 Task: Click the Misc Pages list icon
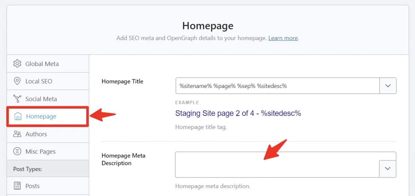[x=17, y=151]
